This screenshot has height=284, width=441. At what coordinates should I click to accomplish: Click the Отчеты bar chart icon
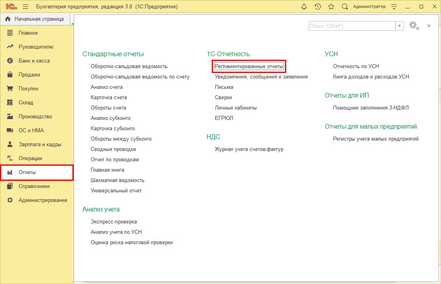click(10, 172)
